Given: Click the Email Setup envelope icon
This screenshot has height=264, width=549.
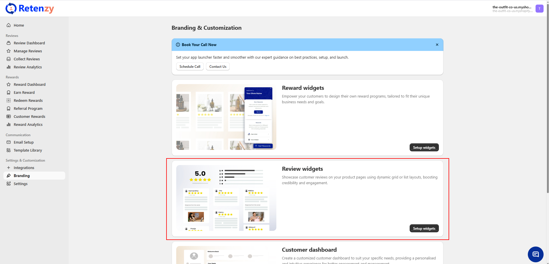Looking at the screenshot, I should click(9, 142).
